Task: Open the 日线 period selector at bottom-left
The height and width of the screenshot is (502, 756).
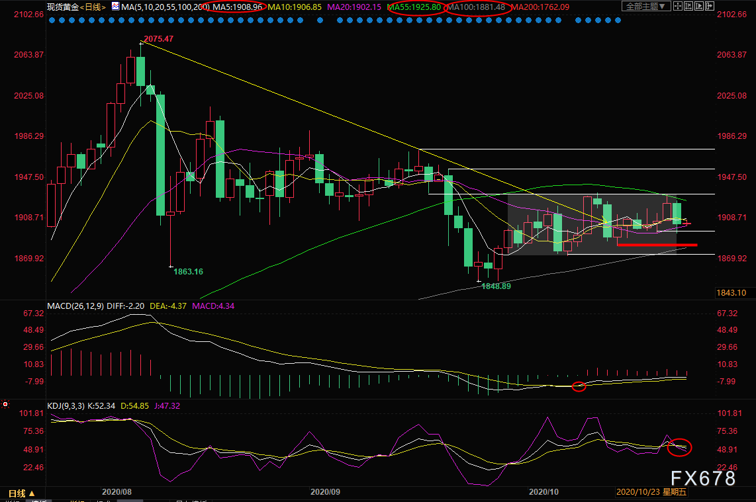Action: tap(22, 493)
